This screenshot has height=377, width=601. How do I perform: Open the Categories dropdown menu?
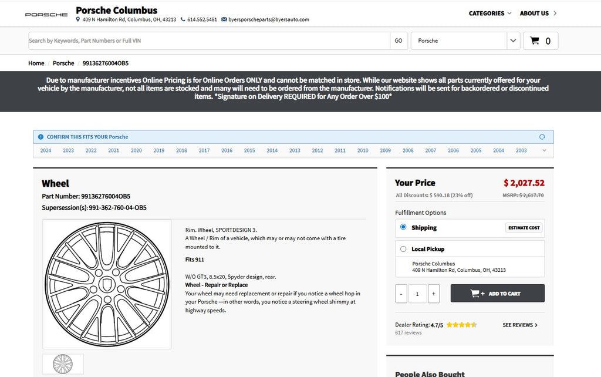[490, 13]
